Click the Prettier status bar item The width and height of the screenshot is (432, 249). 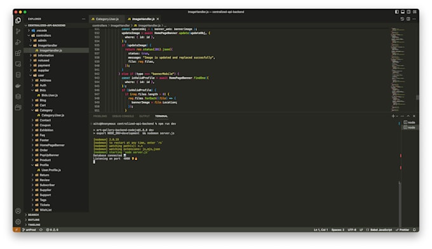click(403, 230)
